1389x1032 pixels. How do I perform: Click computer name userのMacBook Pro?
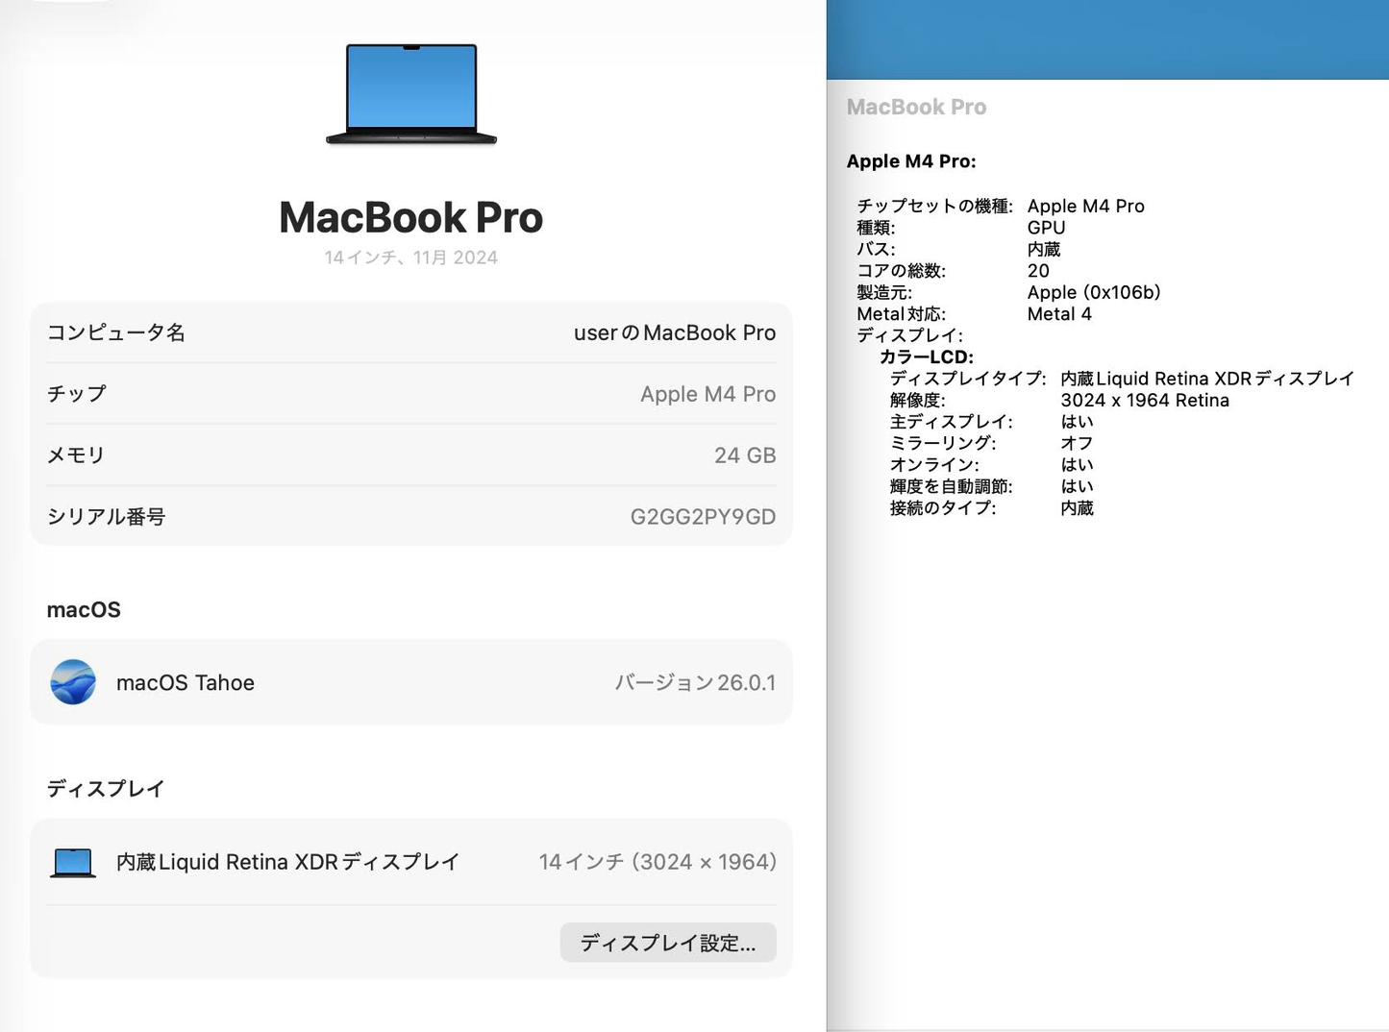(x=675, y=332)
